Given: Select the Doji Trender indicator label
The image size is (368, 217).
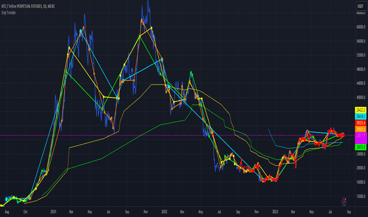Looking at the screenshot, I should tap(9, 13).
